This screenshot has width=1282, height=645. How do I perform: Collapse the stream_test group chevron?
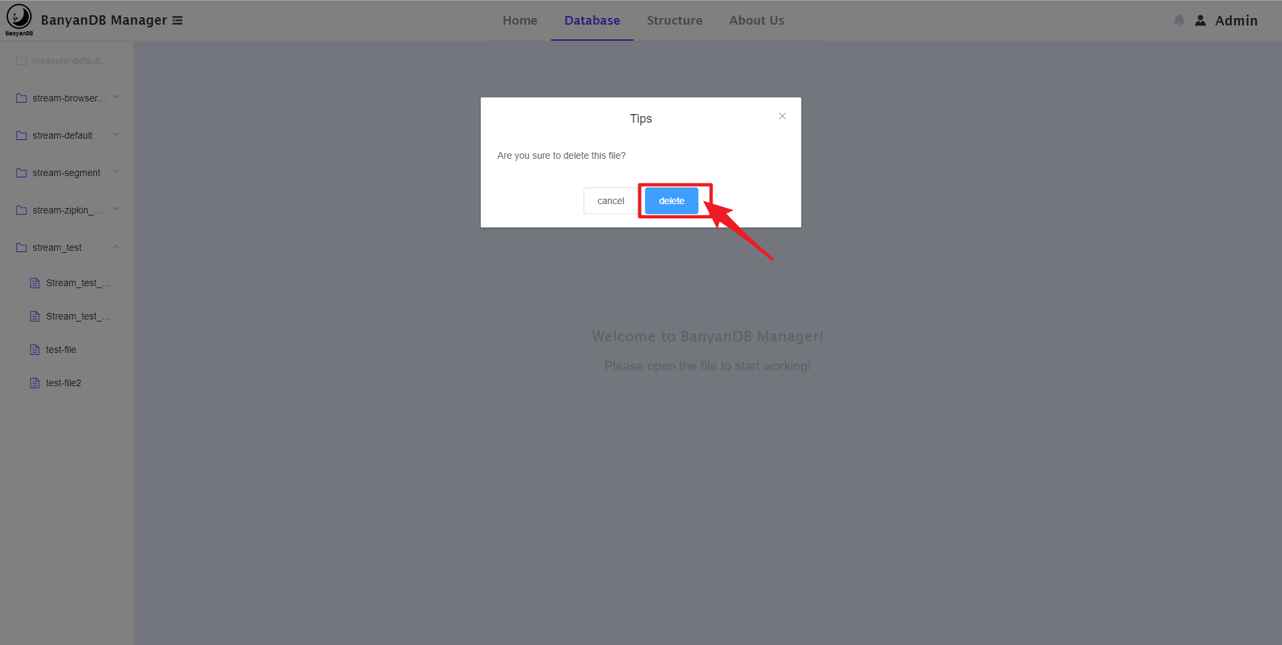coord(116,247)
